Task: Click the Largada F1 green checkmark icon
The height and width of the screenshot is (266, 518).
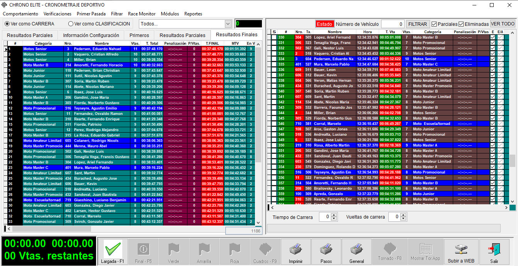Action: pyautogui.click(x=113, y=249)
